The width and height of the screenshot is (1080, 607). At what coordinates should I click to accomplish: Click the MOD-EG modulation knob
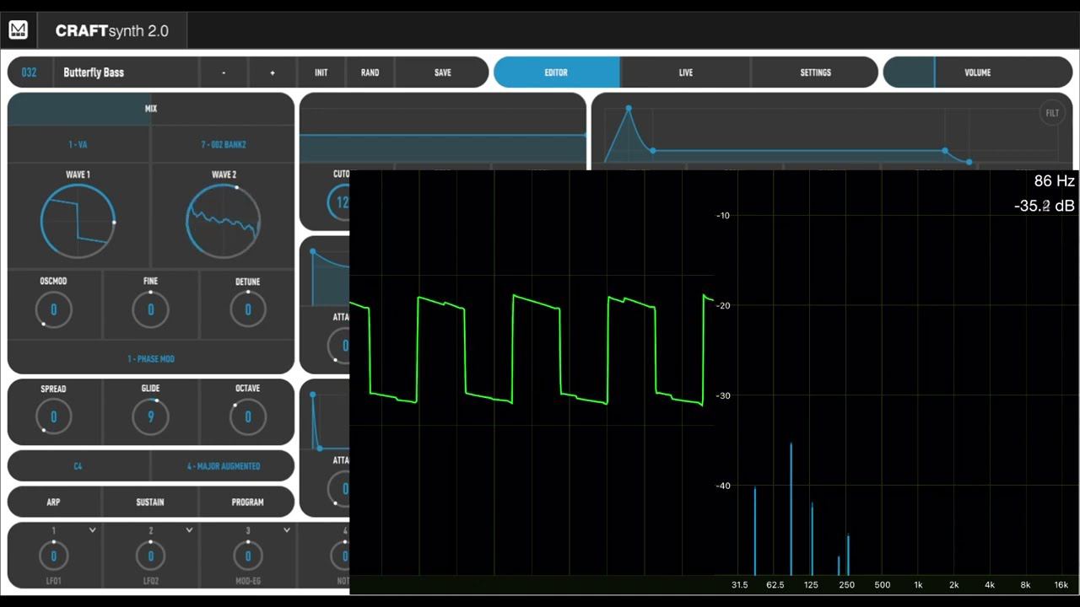pos(248,556)
